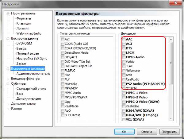The height and width of the screenshot is (139, 184).
Task: Open Внешние фильтры settings
Action: (x=25, y=79)
